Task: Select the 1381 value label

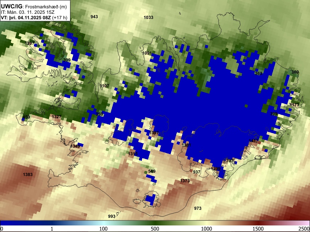Action: [186, 145]
